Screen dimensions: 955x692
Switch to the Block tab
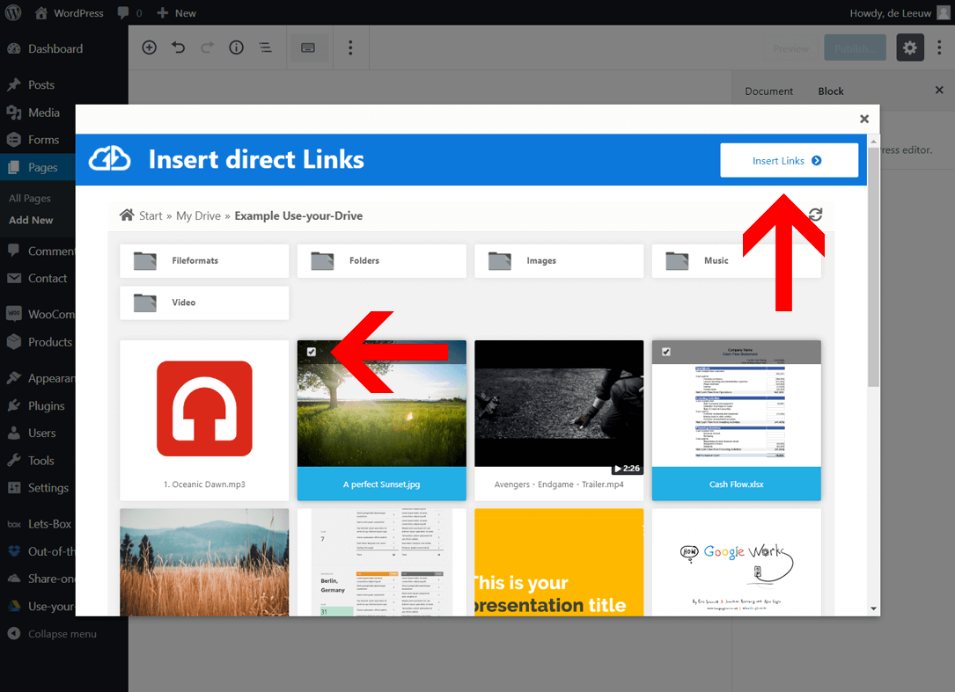pyautogui.click(x=831, y=91)
